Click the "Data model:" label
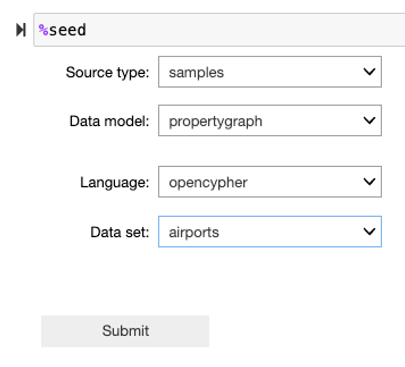405x367 pixels. coord(109,121)
